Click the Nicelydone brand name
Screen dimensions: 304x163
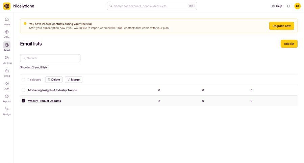24,6
